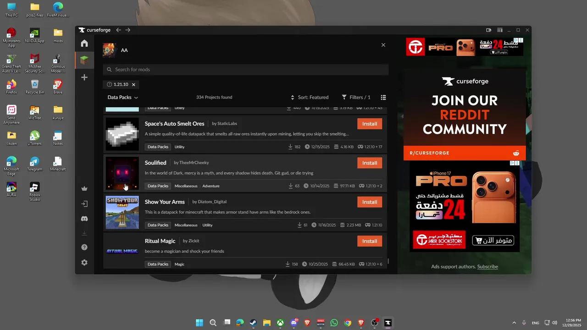Image resolution: width=587 pixels, height=330 pixels.
Task: Install the Soulified data pack
Action: click(x=370, y=163)
